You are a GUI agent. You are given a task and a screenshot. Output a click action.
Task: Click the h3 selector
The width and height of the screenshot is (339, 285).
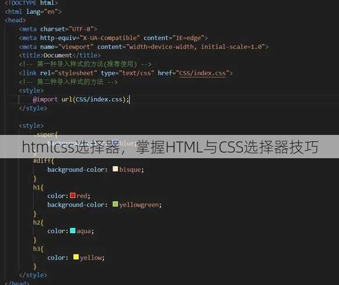coord(37,249)
